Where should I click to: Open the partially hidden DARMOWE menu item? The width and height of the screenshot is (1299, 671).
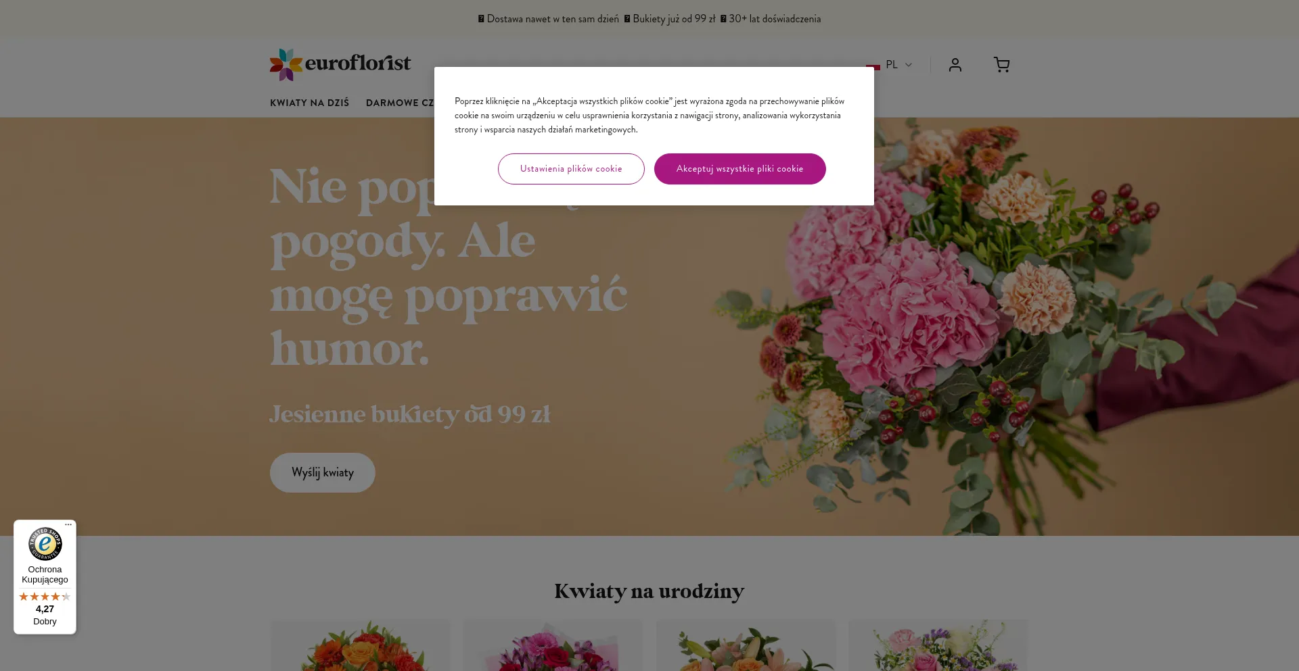click(399, 103)
